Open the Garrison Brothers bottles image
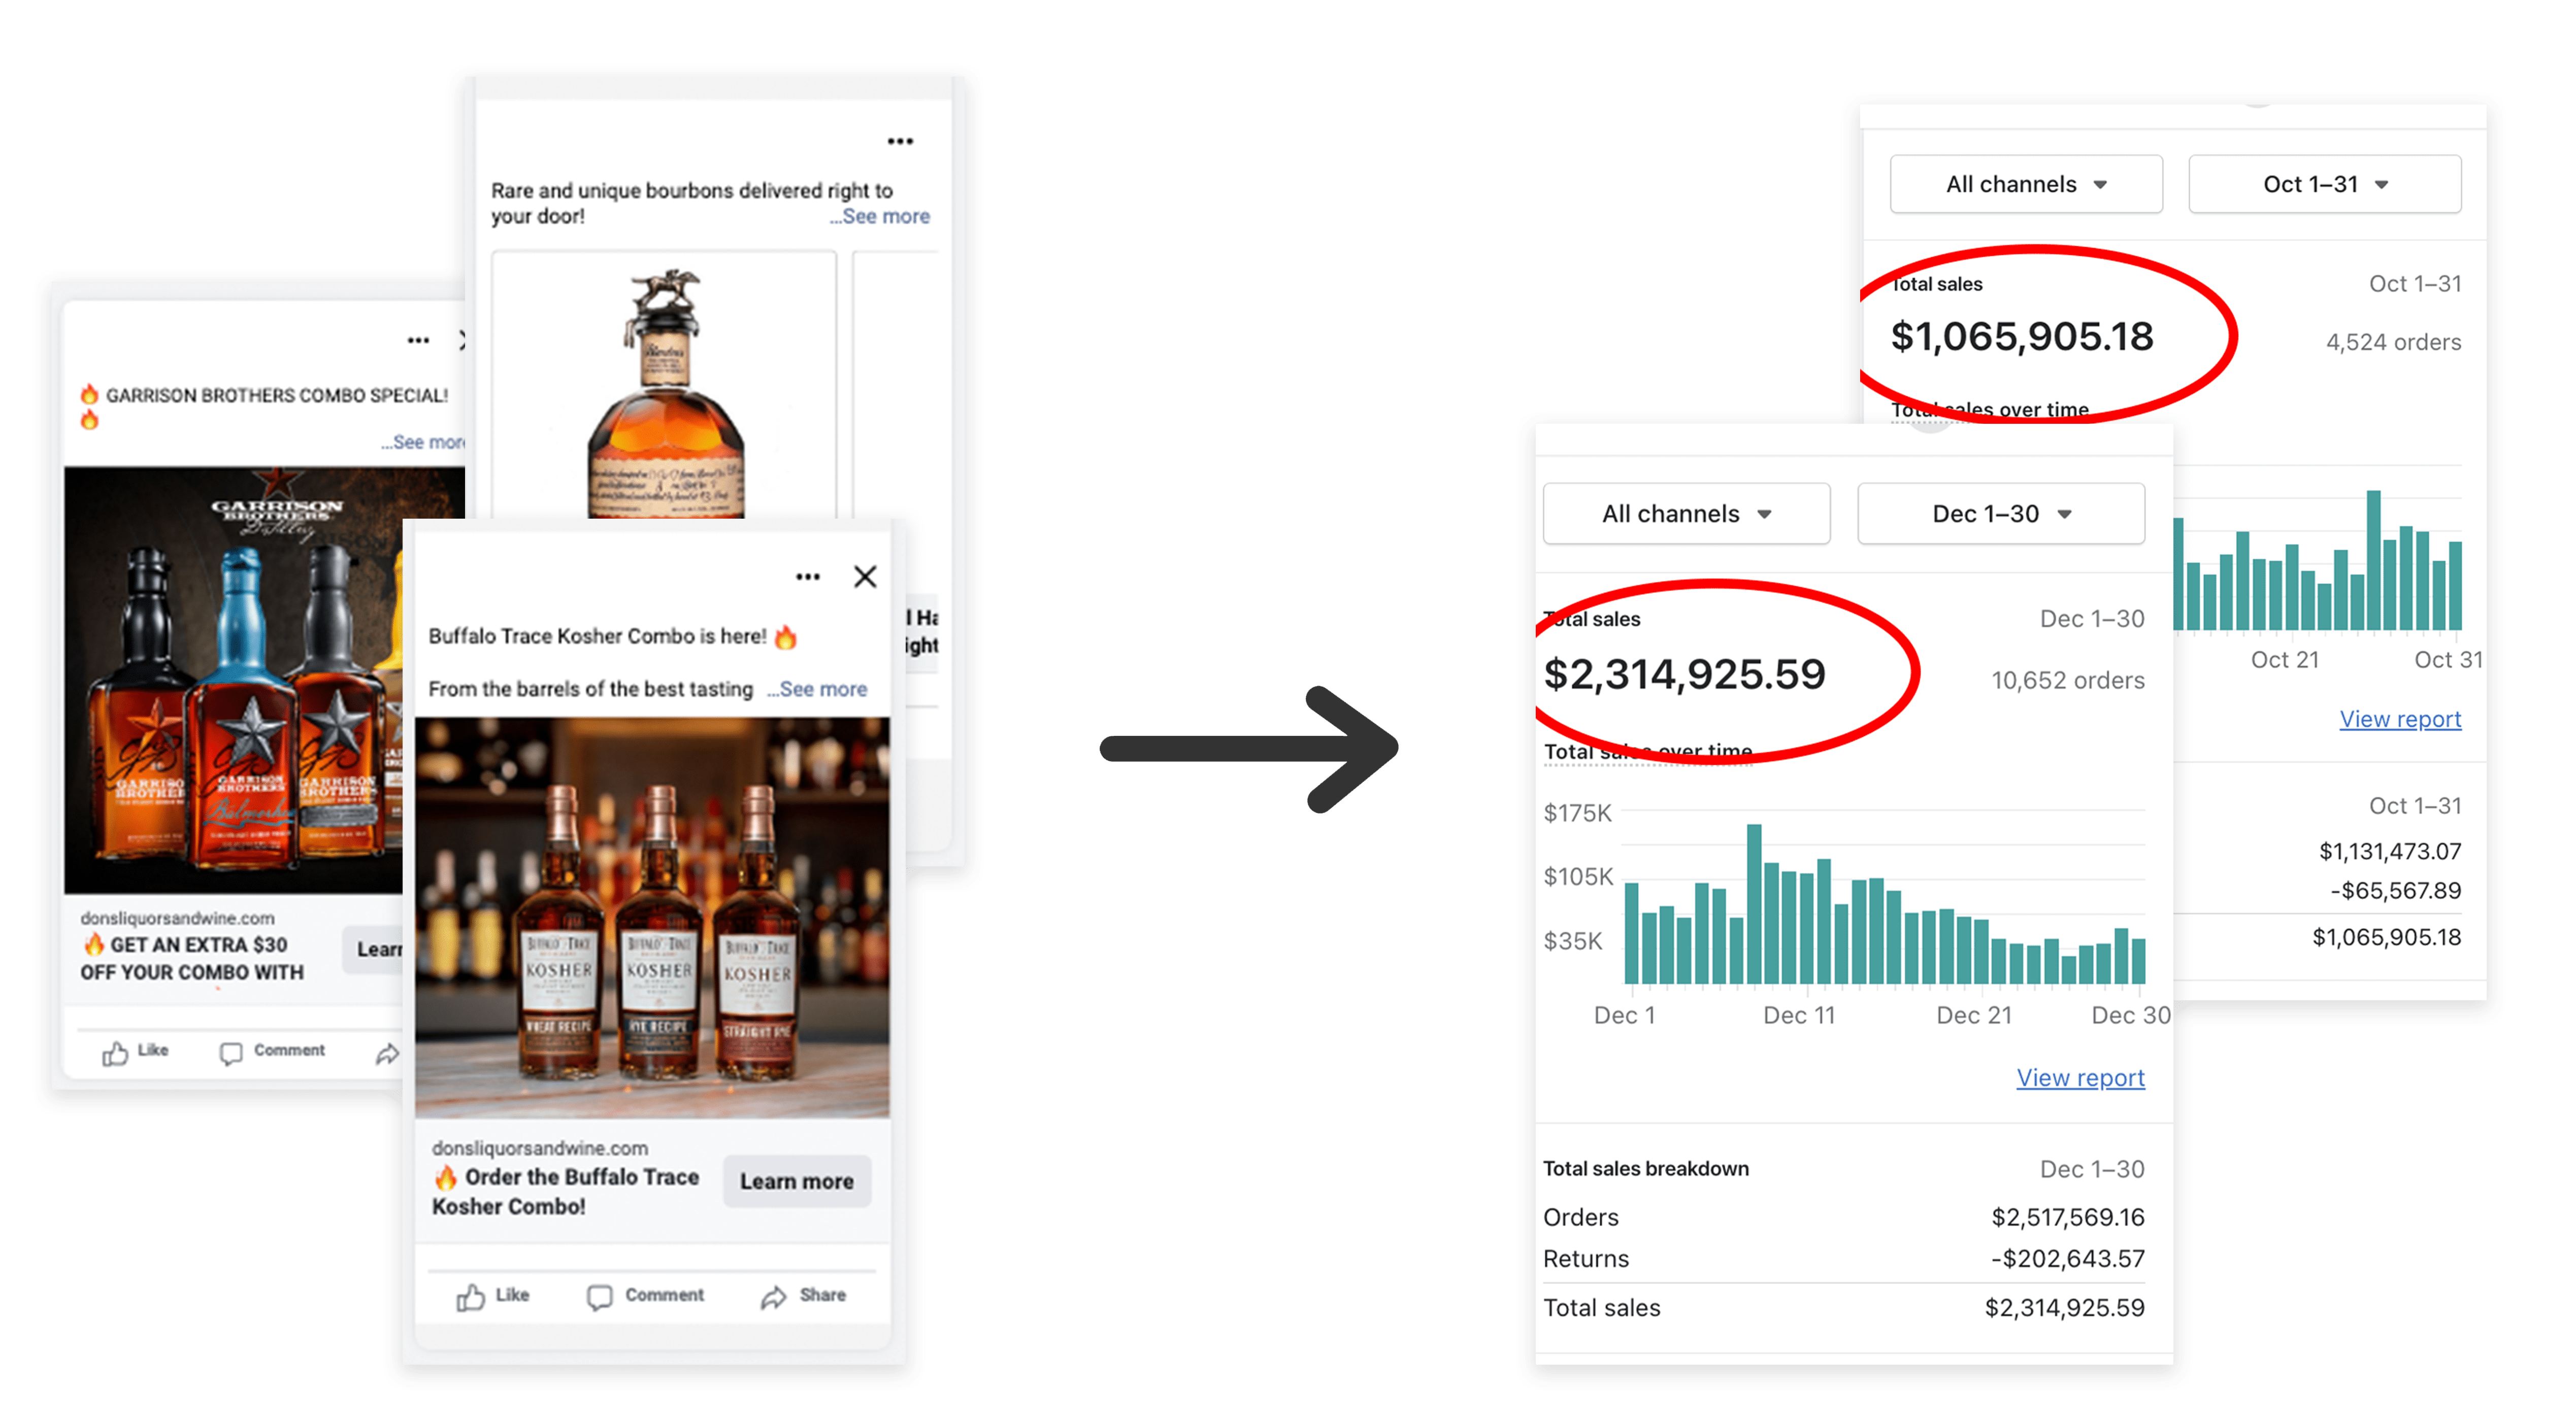The height and width of the screenshot is (1422, 2576). [234, 680]
